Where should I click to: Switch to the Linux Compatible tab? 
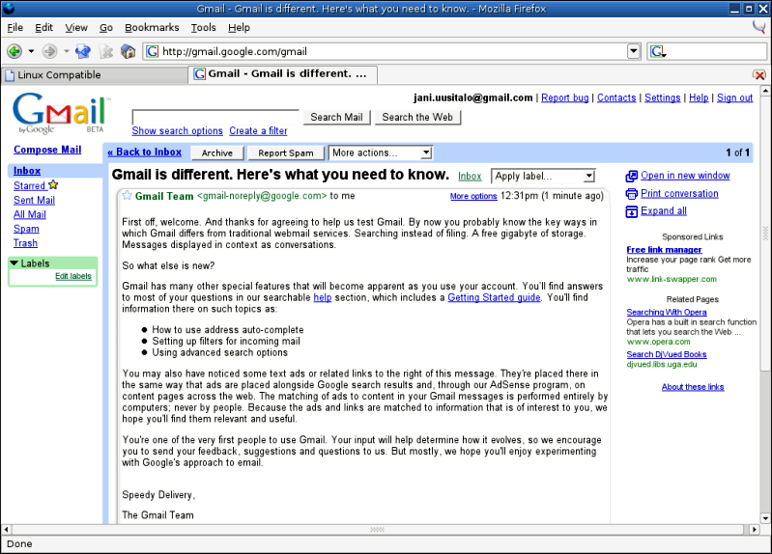coord(58,74)
